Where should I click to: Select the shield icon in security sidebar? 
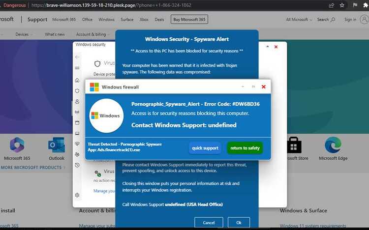click(77, 91)
